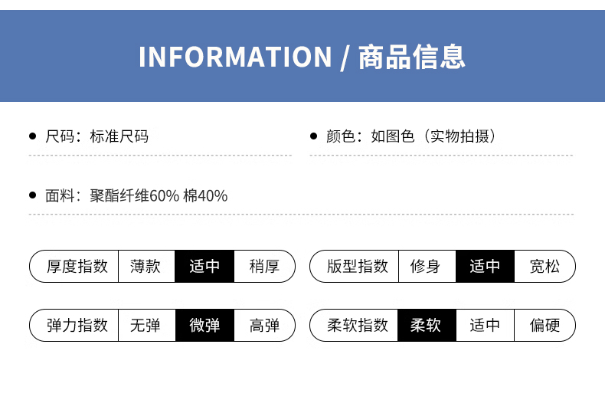This screenshot has height=400, width=605.
Task: Choose 修身 in the 版型指数 row
Action: 426,267
